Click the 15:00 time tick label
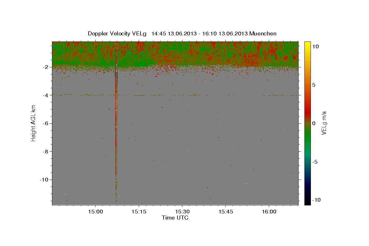Image resolution: width=369 pixels, height=246 pixels. click(x=95, y=212)
